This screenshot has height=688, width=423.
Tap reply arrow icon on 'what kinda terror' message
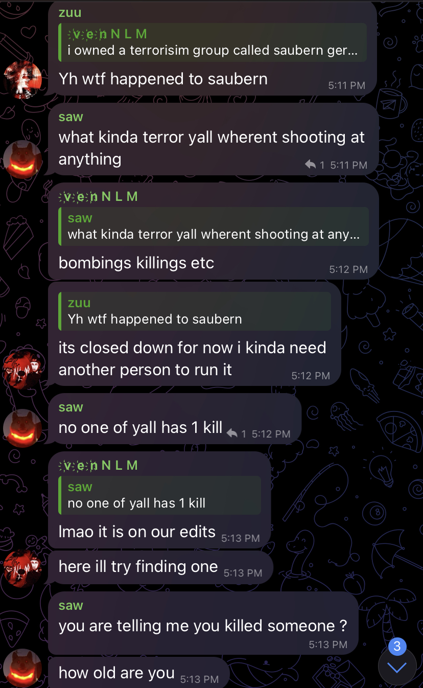(x=310, y=165)
